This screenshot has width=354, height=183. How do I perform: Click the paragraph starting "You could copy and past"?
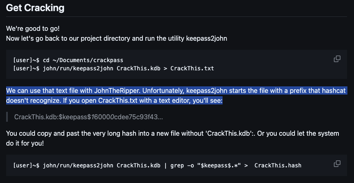pos(172,138)
